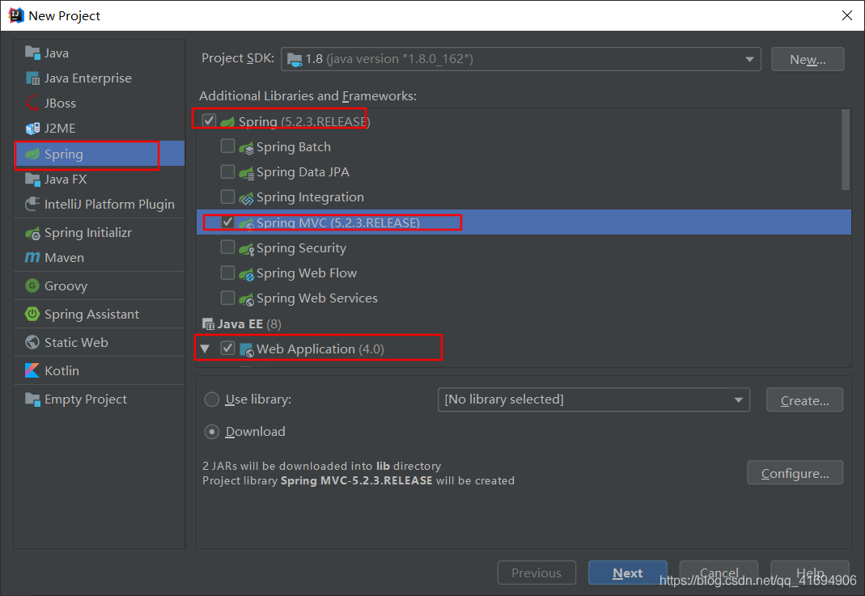
Task: Click the Java folder icon in the sidebar
Action: (32, 53)
